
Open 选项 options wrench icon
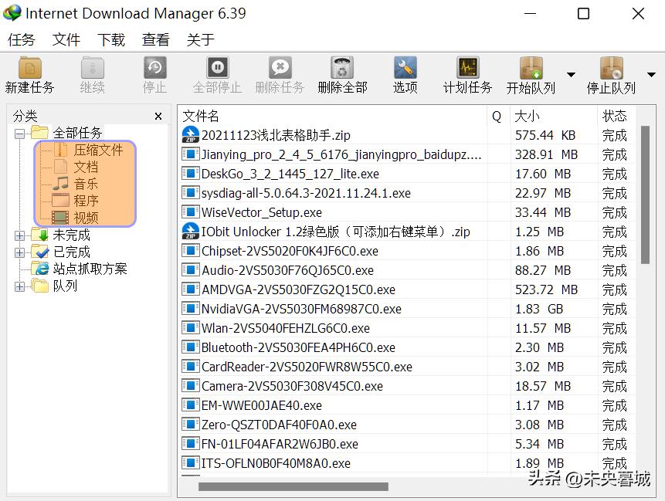pyautogui.click(x=405, y=68)
